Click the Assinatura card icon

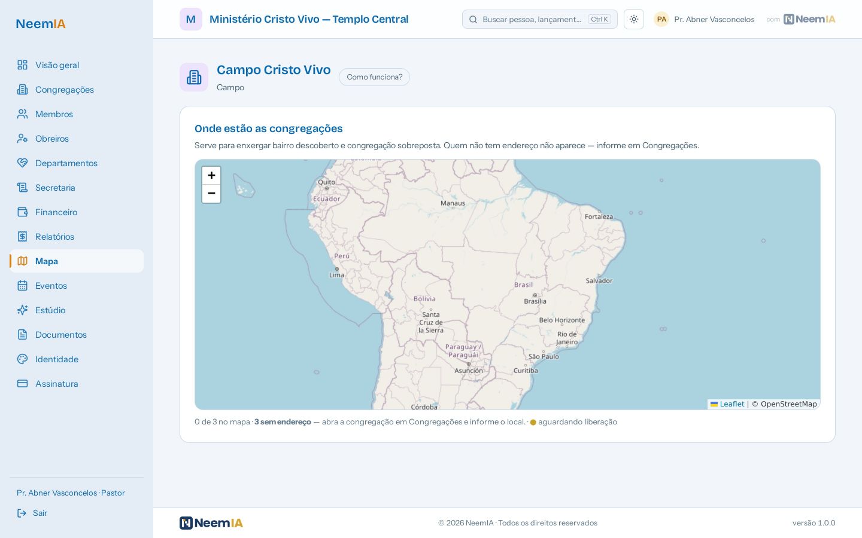pos(22,384)
